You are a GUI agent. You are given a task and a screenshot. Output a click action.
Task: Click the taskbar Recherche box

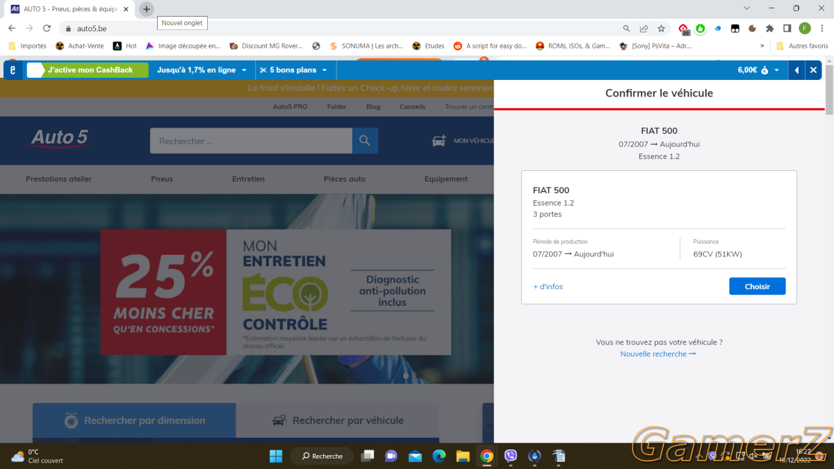322,456
